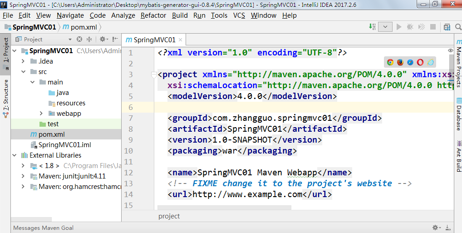Click the Messages Maven Goal tab
Screen dimensions: 462x233
click(x=43, y=228)
